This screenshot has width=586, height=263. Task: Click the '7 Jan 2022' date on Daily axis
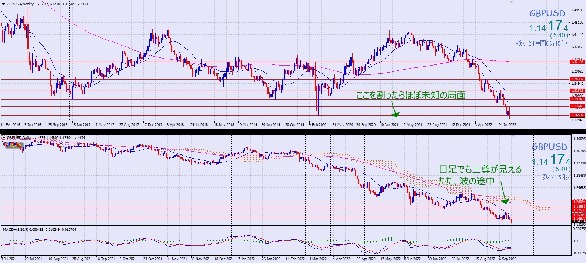coord(246,259)
